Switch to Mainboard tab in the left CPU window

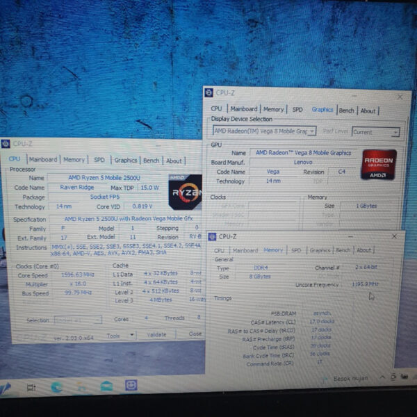point(43,159)
